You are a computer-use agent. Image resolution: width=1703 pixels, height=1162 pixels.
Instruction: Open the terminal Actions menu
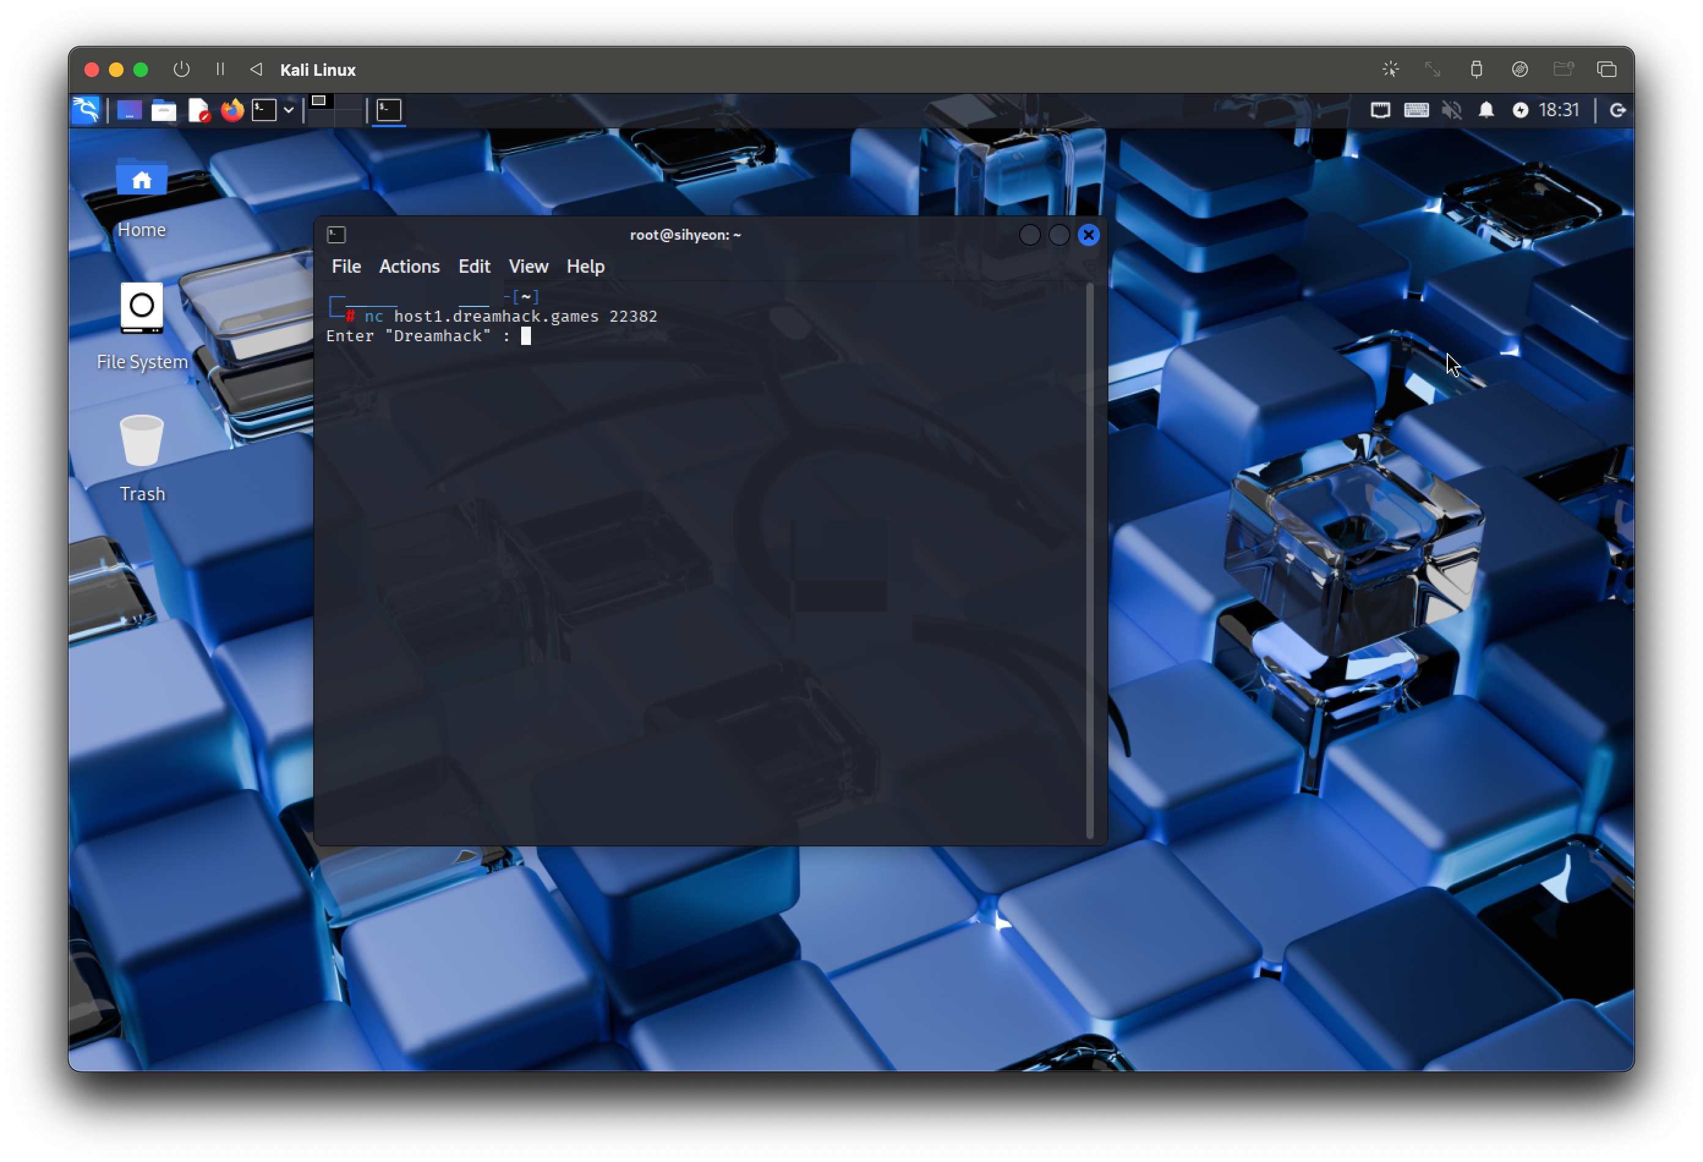(x=409, y=266)
